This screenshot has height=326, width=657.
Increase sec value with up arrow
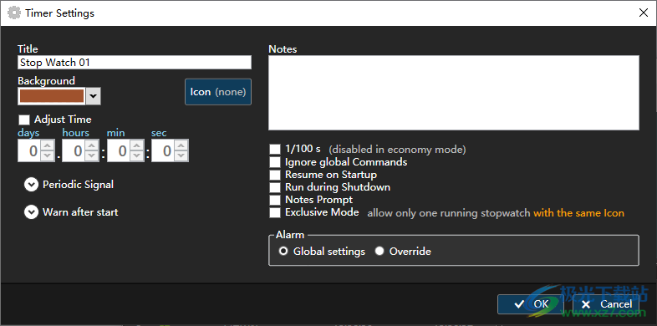tap(181, 145)
